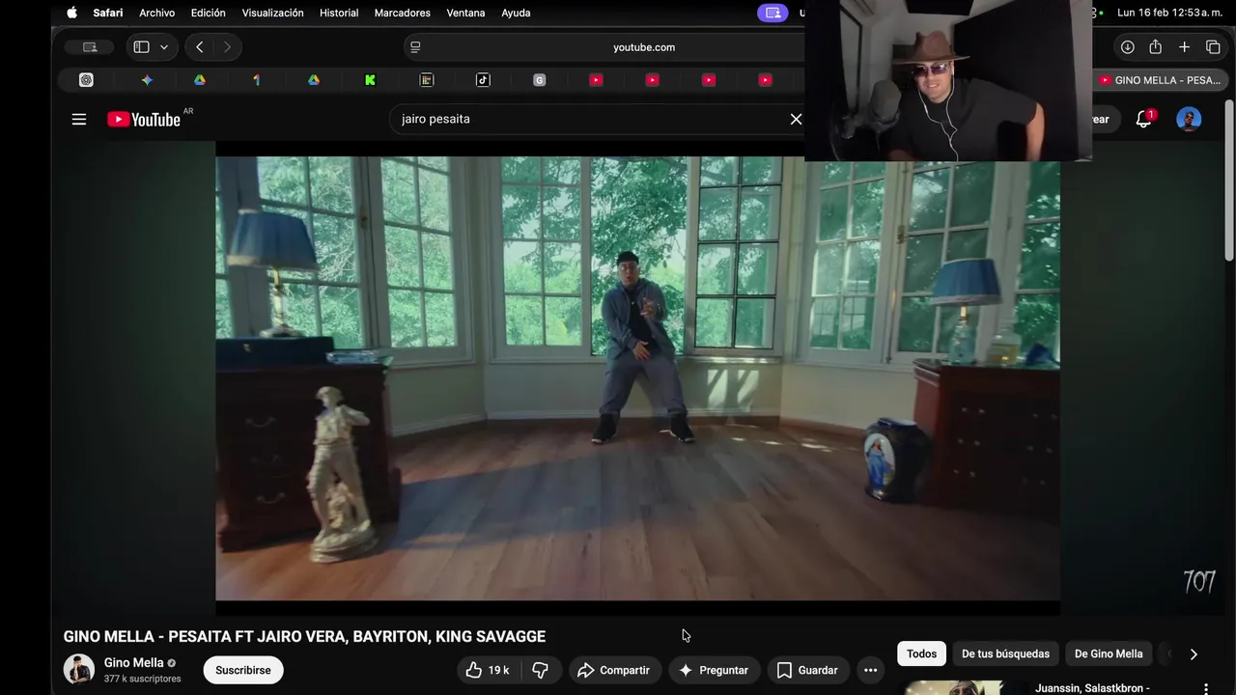Open the gray G bookmark icon
This screenshot has width=1236, height=695.
[539, 80]
